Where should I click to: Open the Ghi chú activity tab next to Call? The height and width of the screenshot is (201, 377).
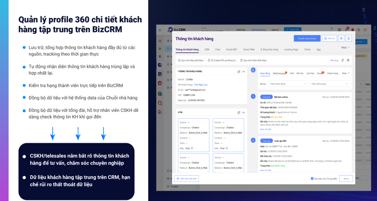click(x=300, y=73)
